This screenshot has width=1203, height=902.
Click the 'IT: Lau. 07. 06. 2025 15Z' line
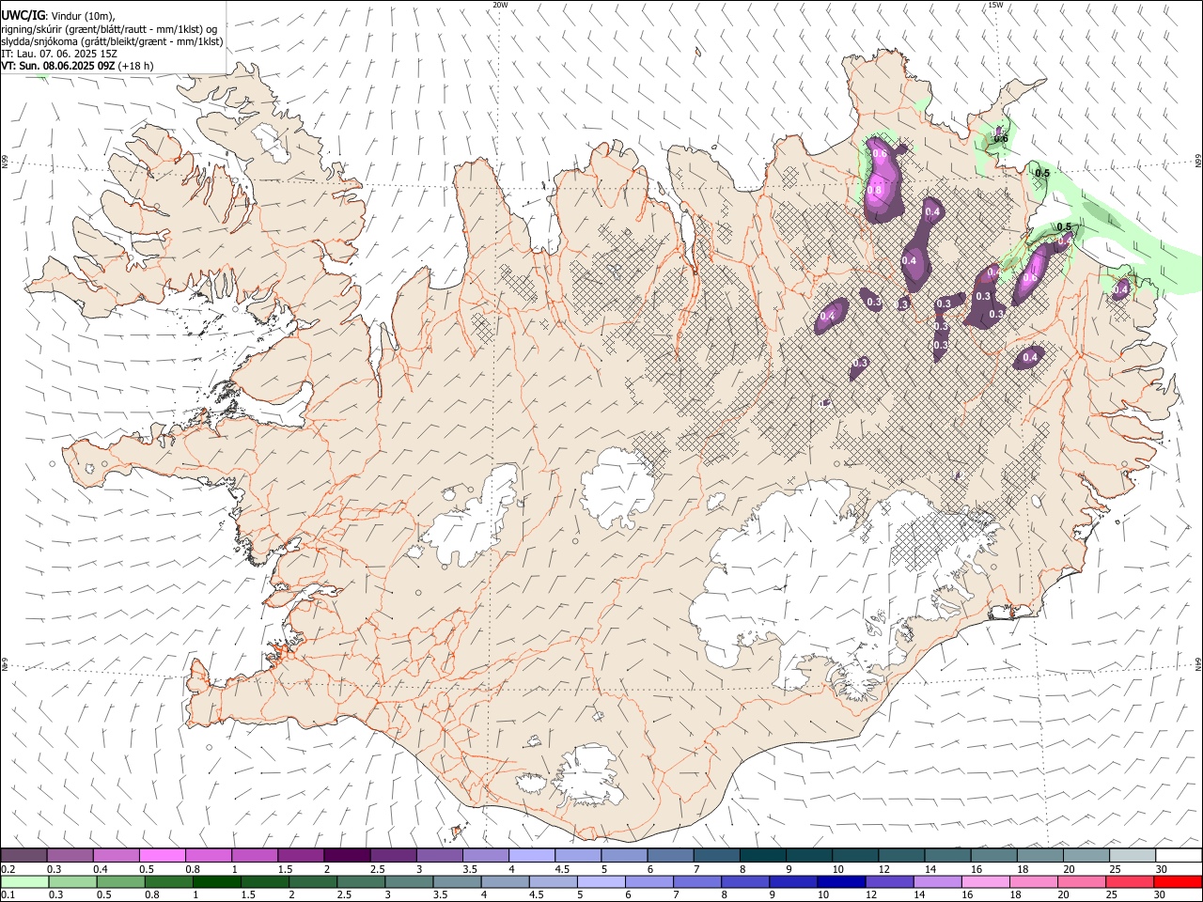pyautogui.click(x=59, y=54)
